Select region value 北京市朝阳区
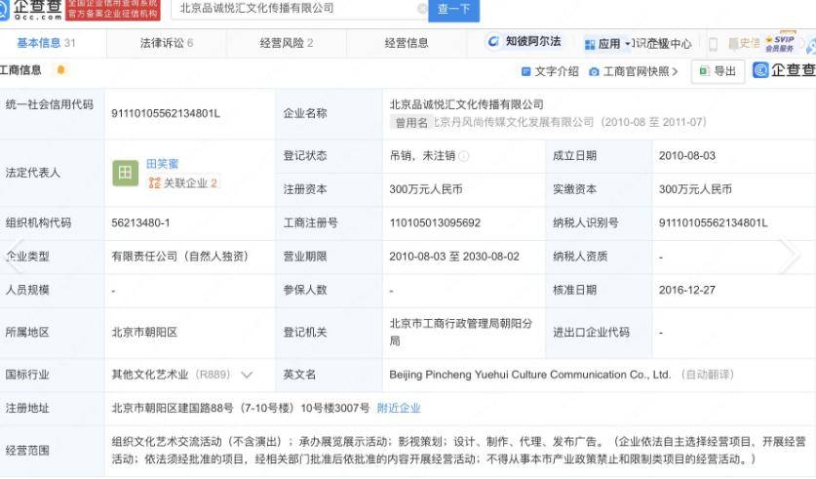The height and width of the screenshot is (479, 816). point(144,332)
